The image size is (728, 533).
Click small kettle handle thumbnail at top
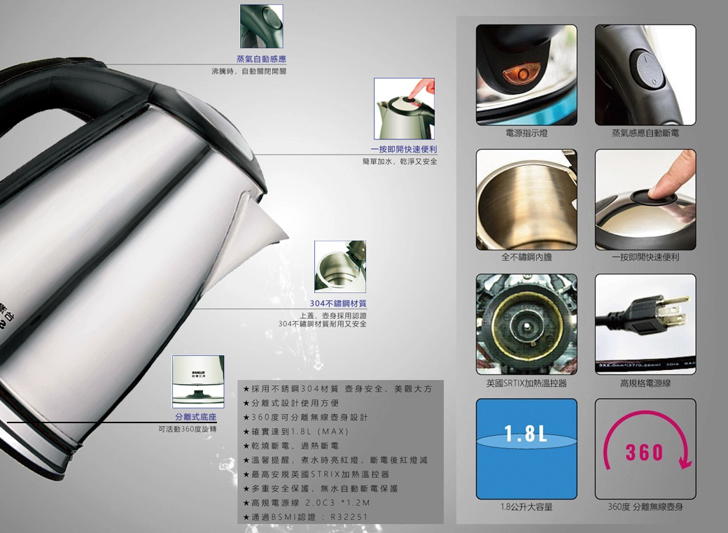pos(261,26)
